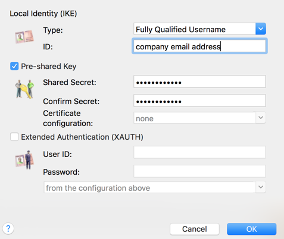Click the ID card icon beside Type

pos(24,37)
